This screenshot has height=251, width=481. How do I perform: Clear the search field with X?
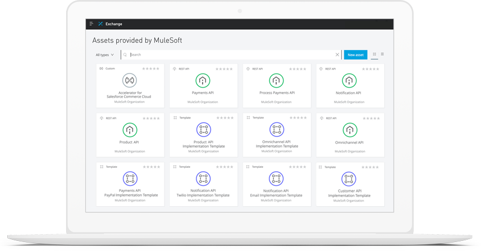click(337, 54)
